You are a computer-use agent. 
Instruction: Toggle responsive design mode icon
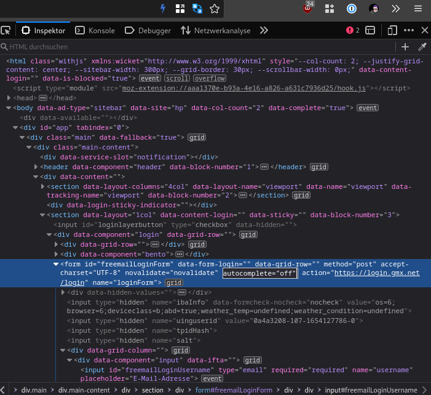pos(392,30)
